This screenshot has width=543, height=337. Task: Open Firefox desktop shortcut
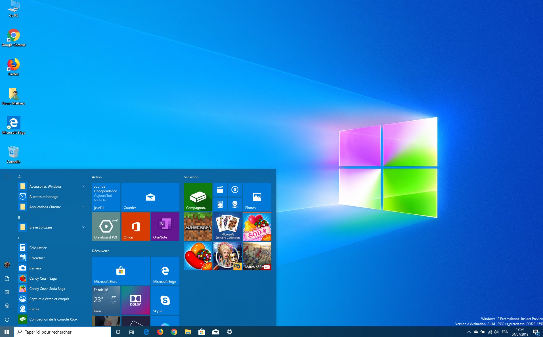(x=14, y=67)
